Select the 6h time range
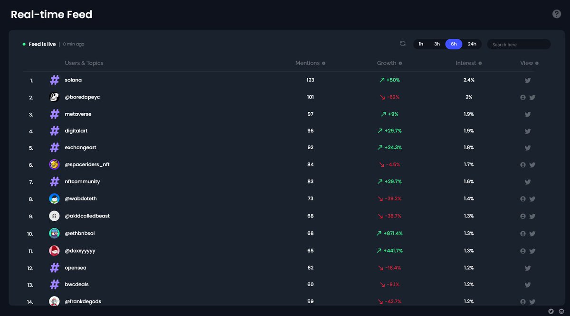 454,44
